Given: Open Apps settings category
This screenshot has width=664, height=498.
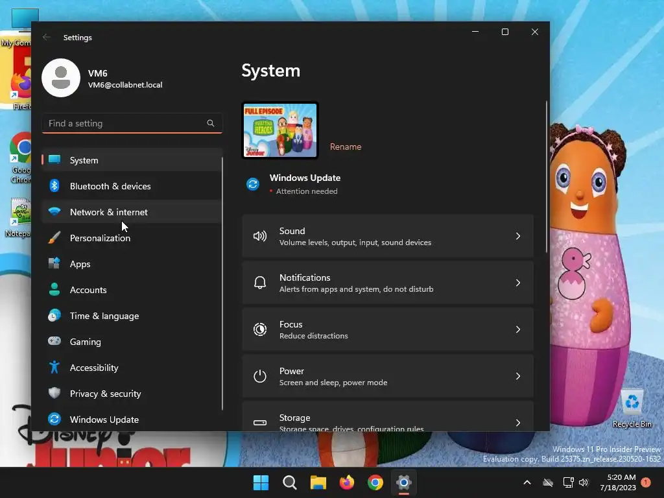Looking at the screenshot, I should [x=132, y=264].
